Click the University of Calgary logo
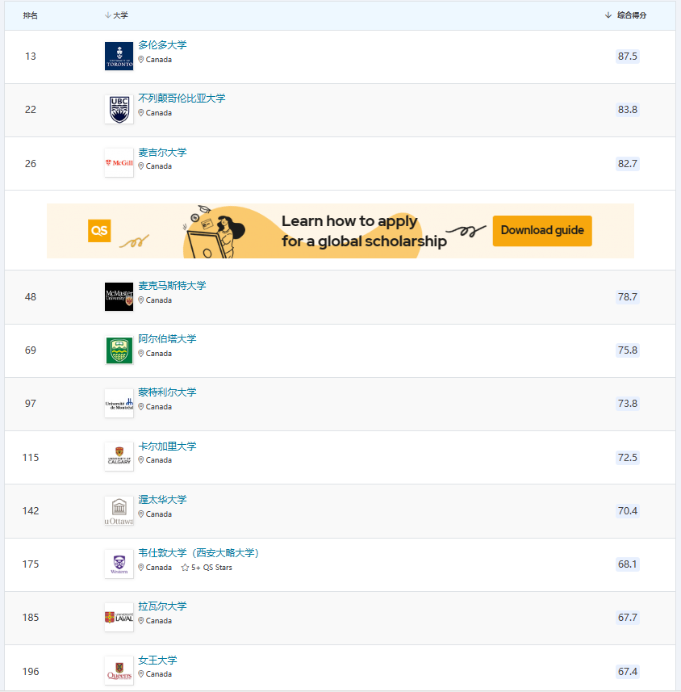This screenshot has height=692, width=681. (119, 457)
